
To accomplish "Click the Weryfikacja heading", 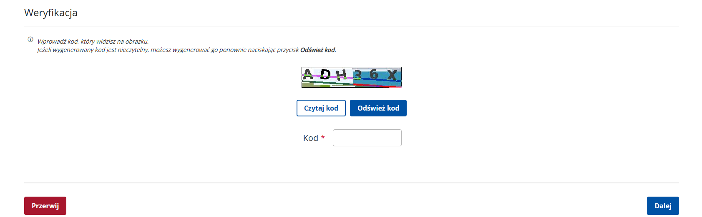I will [51, 13].
